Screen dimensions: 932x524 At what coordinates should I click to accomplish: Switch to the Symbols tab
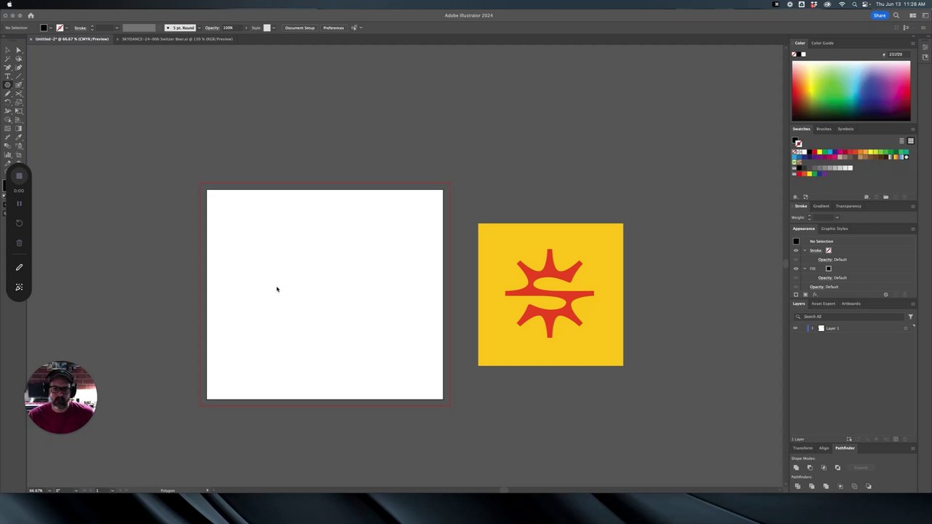pyautogui.click(x=845, y=129)
